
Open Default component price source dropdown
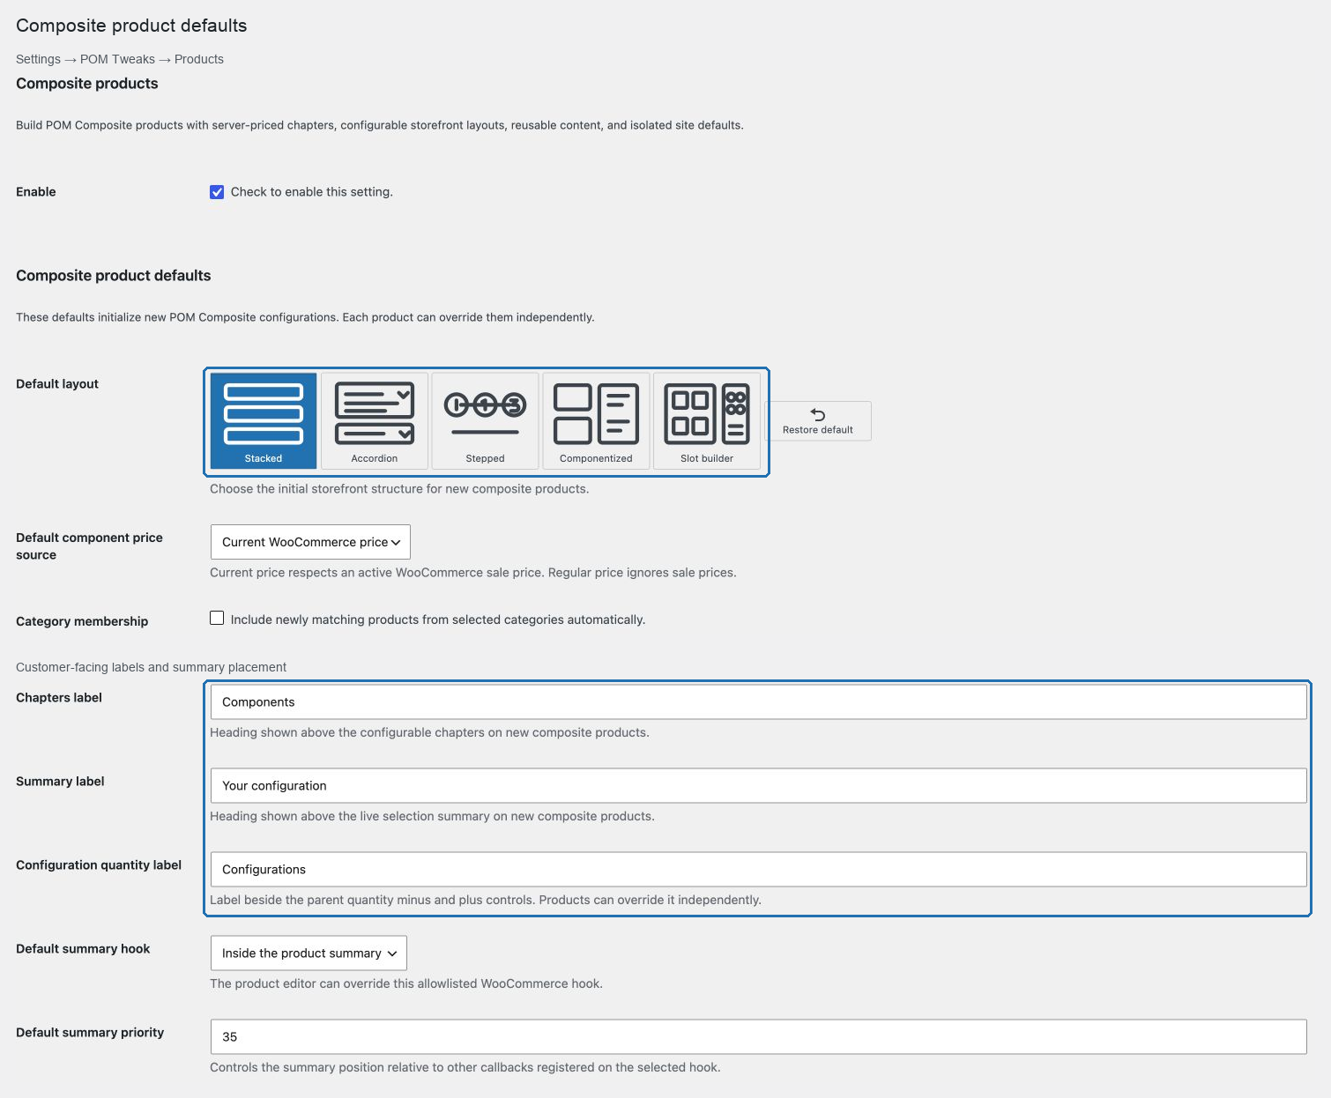click(x=310, y=542)
